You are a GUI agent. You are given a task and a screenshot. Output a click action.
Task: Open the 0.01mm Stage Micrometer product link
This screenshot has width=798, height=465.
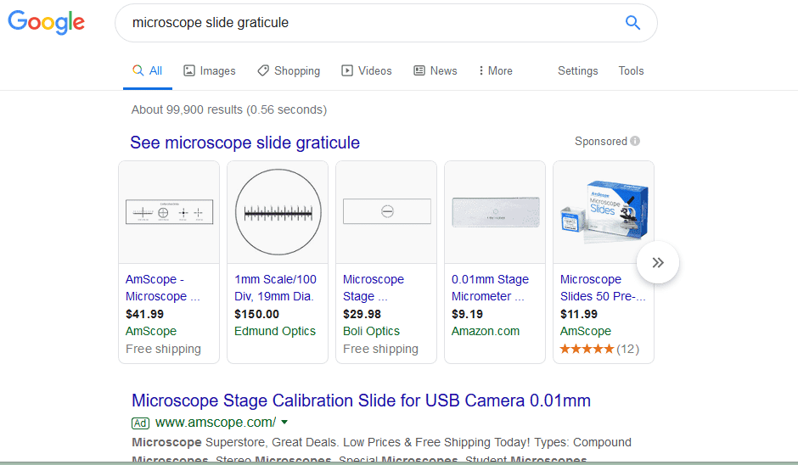(x=490, y=288)
